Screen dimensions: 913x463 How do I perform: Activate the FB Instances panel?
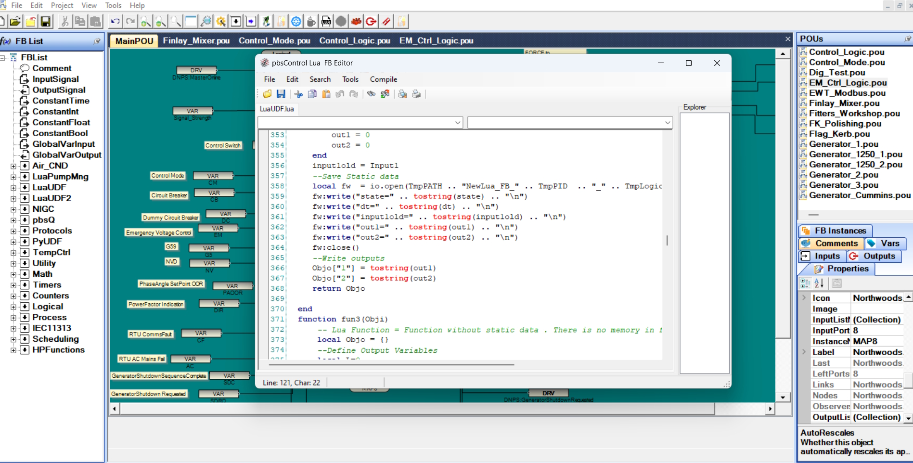(x=835, y=230)
